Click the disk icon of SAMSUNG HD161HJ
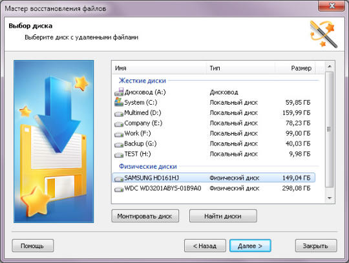The height and width of the screenshot is (263, 349). click(119, 178)
